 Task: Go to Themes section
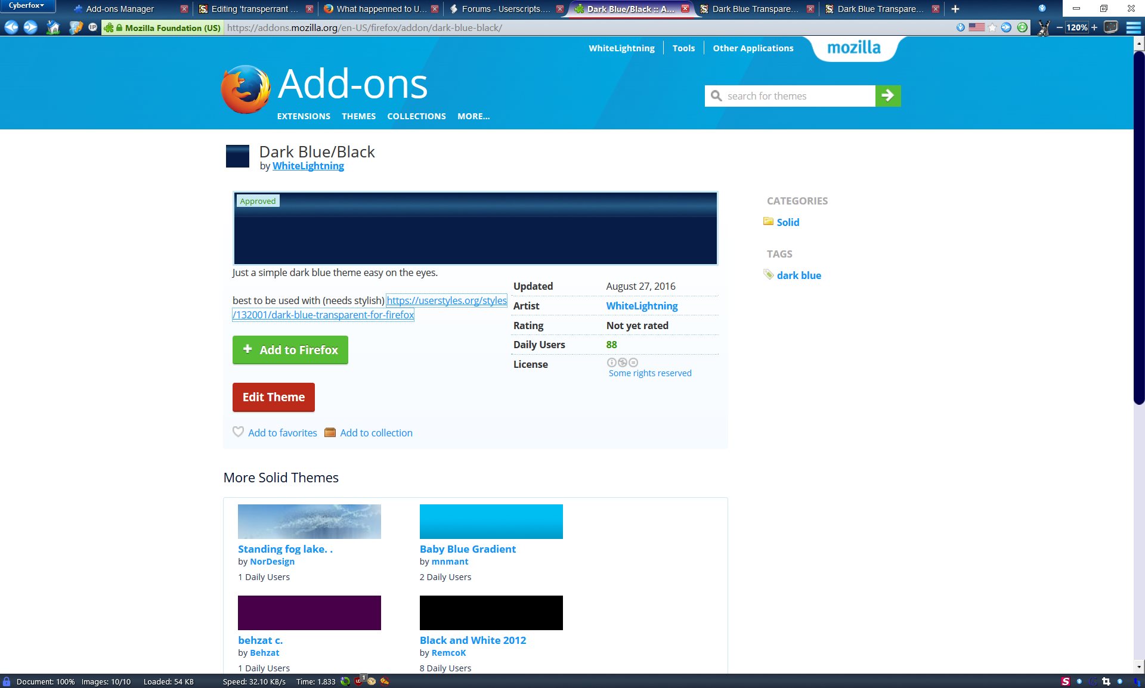click(358, 116)
